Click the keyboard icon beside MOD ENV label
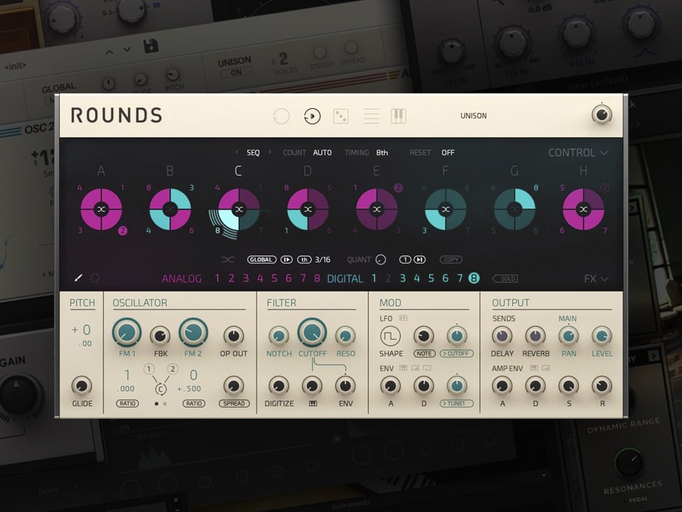The image size is (682, 512). pos(404,368)
